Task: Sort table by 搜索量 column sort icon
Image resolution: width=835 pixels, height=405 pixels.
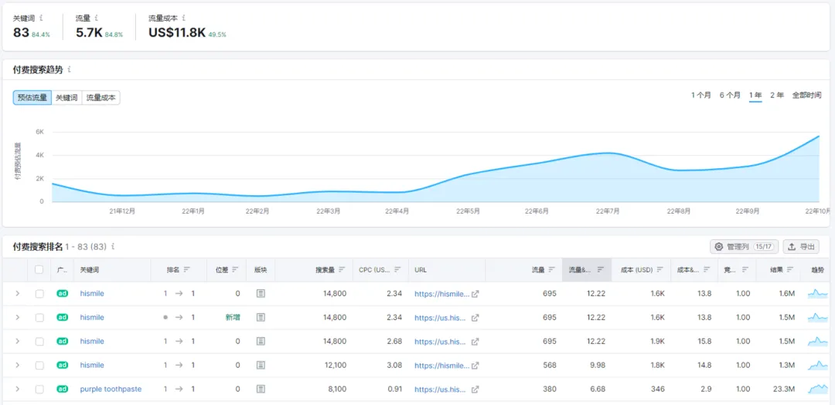Action: tap(342, 269)
